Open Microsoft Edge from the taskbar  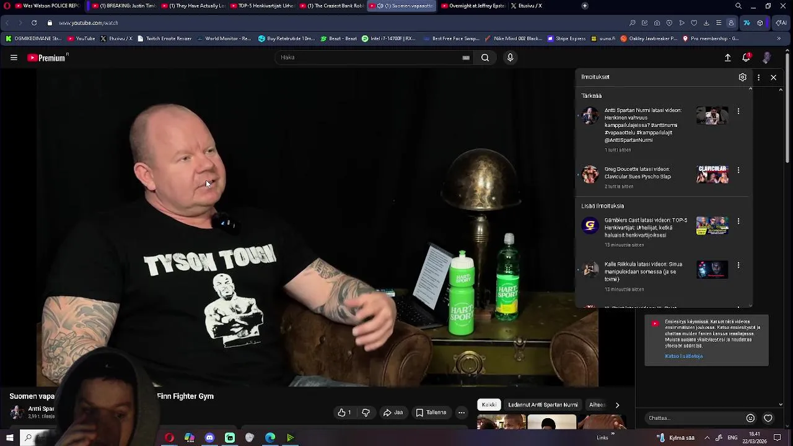pyautogui.click(x=270, y=438)
